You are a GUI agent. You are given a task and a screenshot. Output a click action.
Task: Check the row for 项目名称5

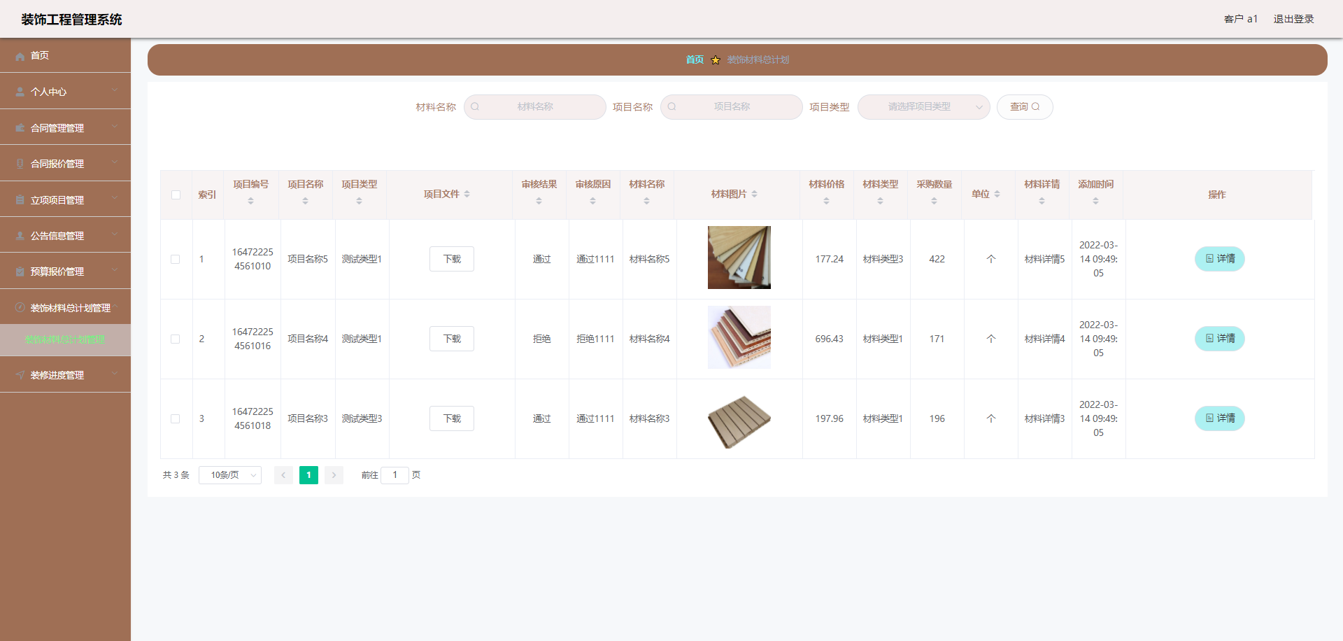tap(176, 259)
